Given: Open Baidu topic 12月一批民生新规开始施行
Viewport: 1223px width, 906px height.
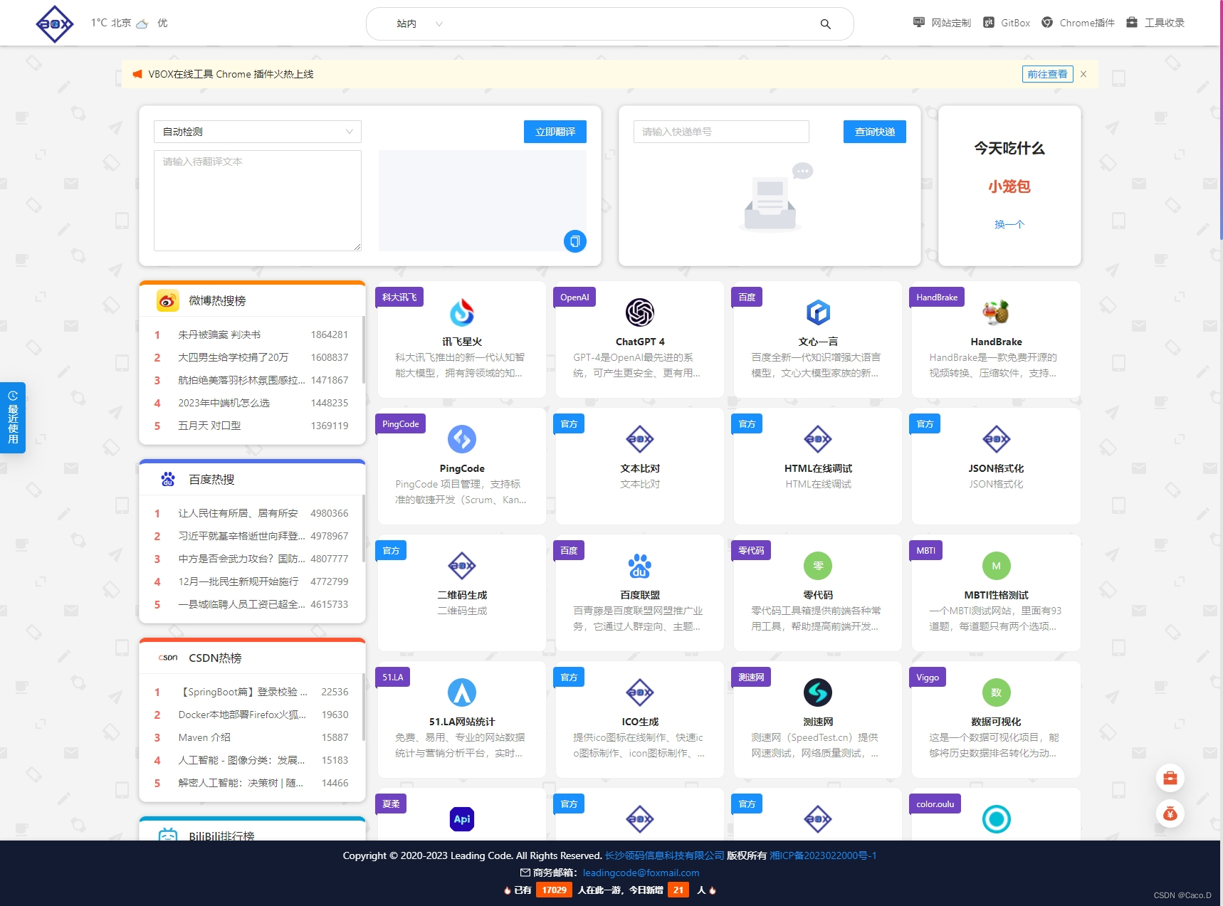Looking at the screenshot, I should [x=238, y=581].
